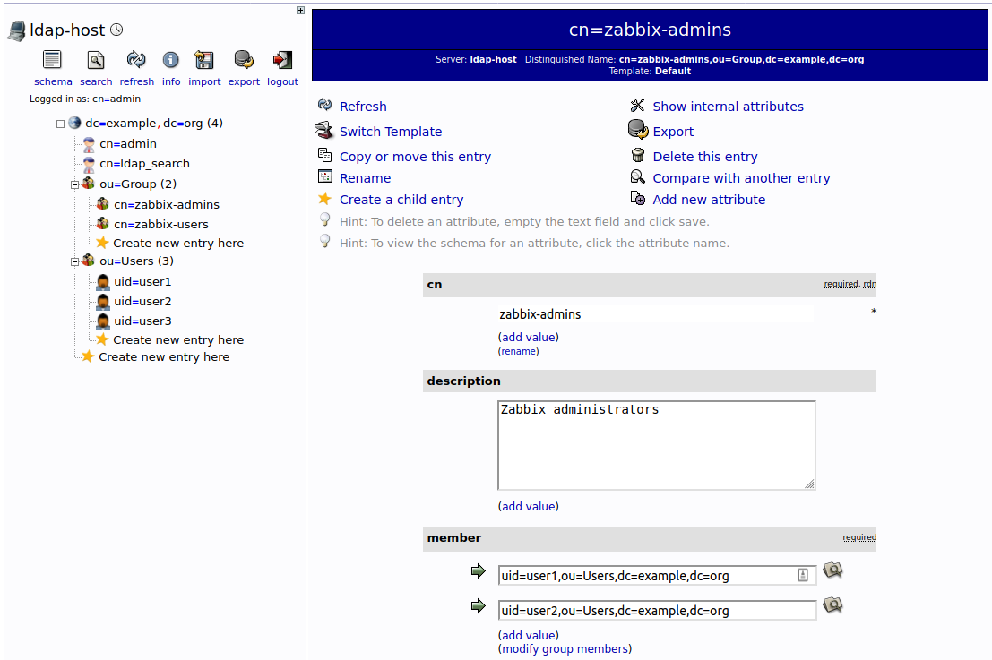The width and height of the screenshot is (992, 660).
Task: Click Create new entry here under ou=Group
Action: coord(177,243)
